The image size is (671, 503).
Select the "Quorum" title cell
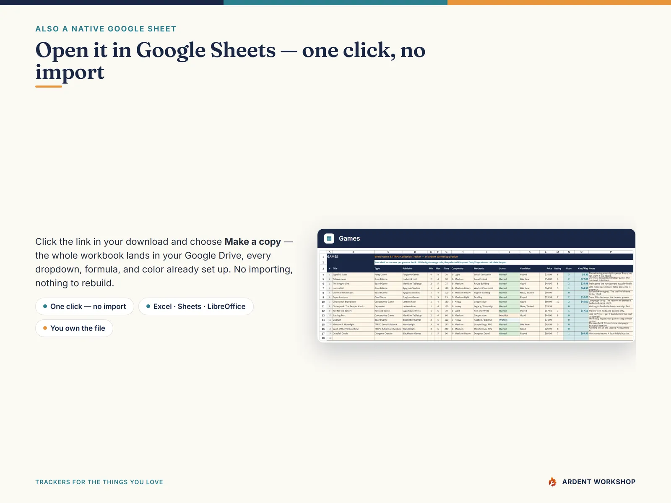click(x=353, y=320)
